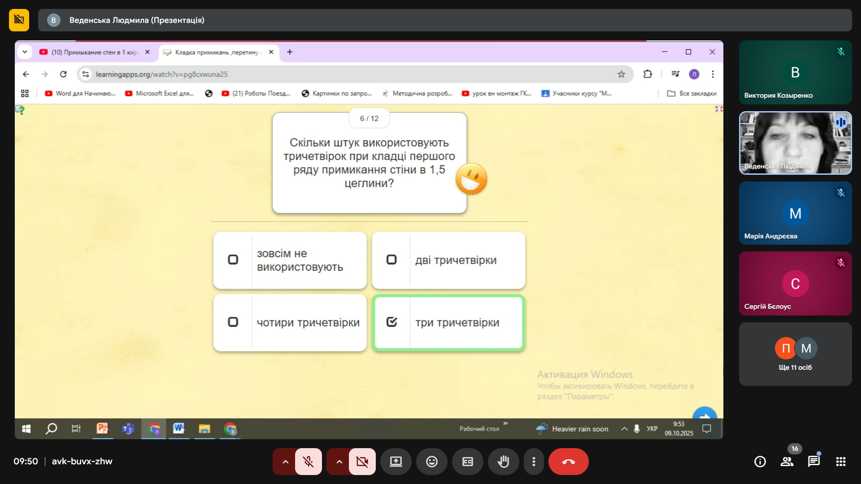Click the present screen icon
Viewport: 861px width, 484px height.
coord(396,462)
